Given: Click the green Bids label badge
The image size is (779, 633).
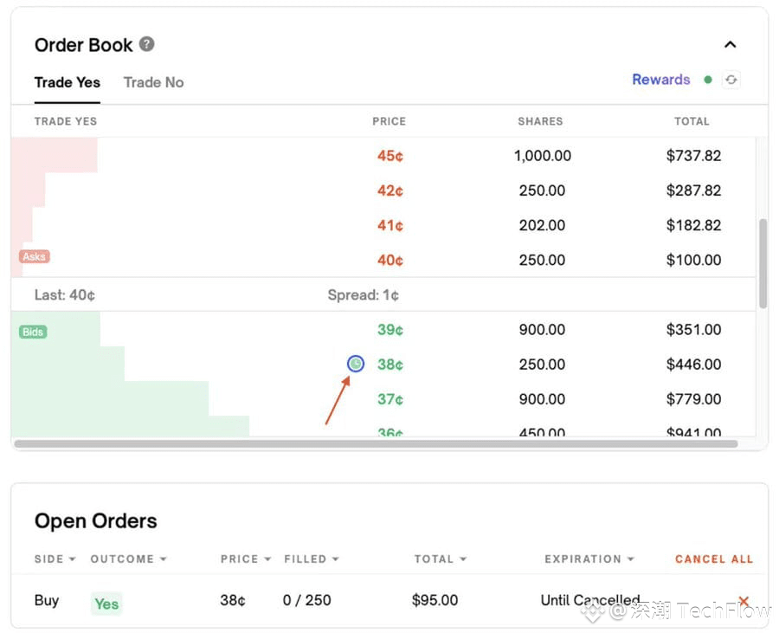Looking at the screenshot, I should click(x=33, y=332).
